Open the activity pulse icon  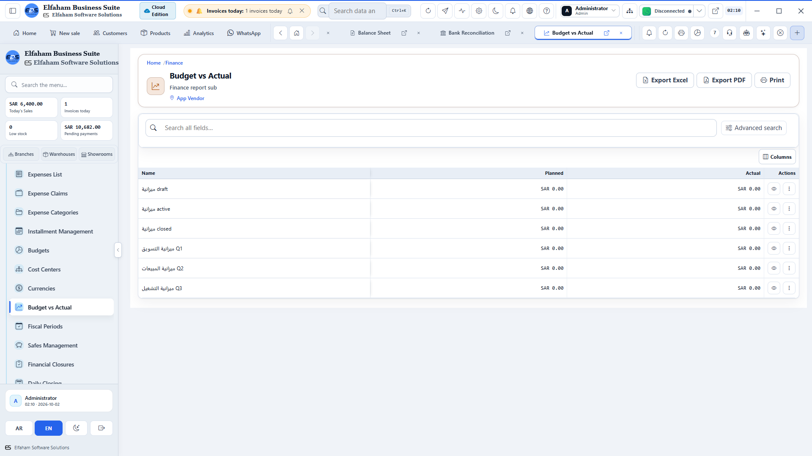pyautogui.click(x=462, y=11)
